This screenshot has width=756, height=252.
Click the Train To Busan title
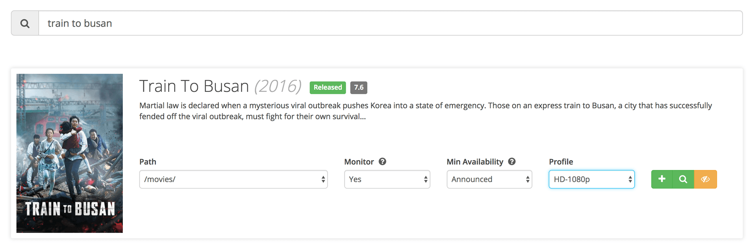(x=194, y=86)
